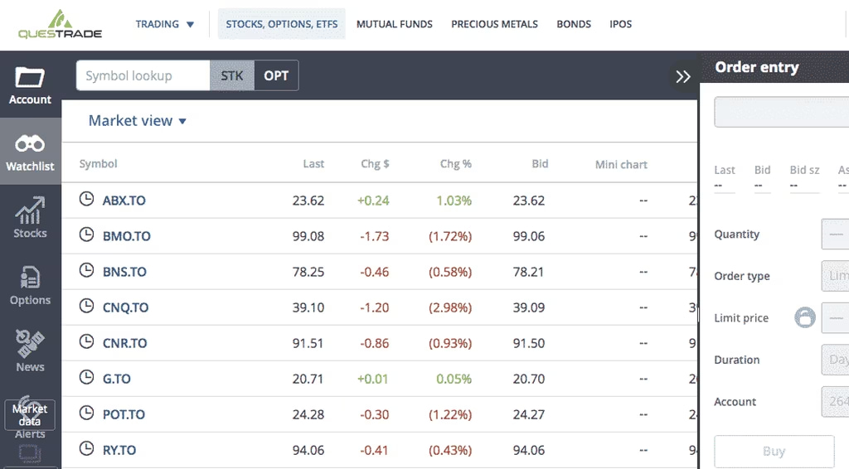Go to the Mutual Funds tab
Image resolution: width=849 pixels, height=469 pixels.
point(394,24)
